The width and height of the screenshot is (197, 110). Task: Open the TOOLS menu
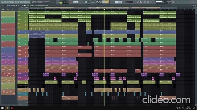click(x=25, y=2)
